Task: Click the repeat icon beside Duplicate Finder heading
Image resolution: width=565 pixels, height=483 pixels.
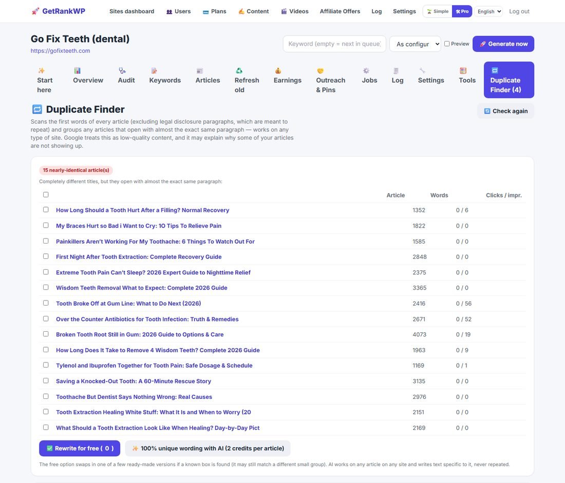Action: [37, 109]
